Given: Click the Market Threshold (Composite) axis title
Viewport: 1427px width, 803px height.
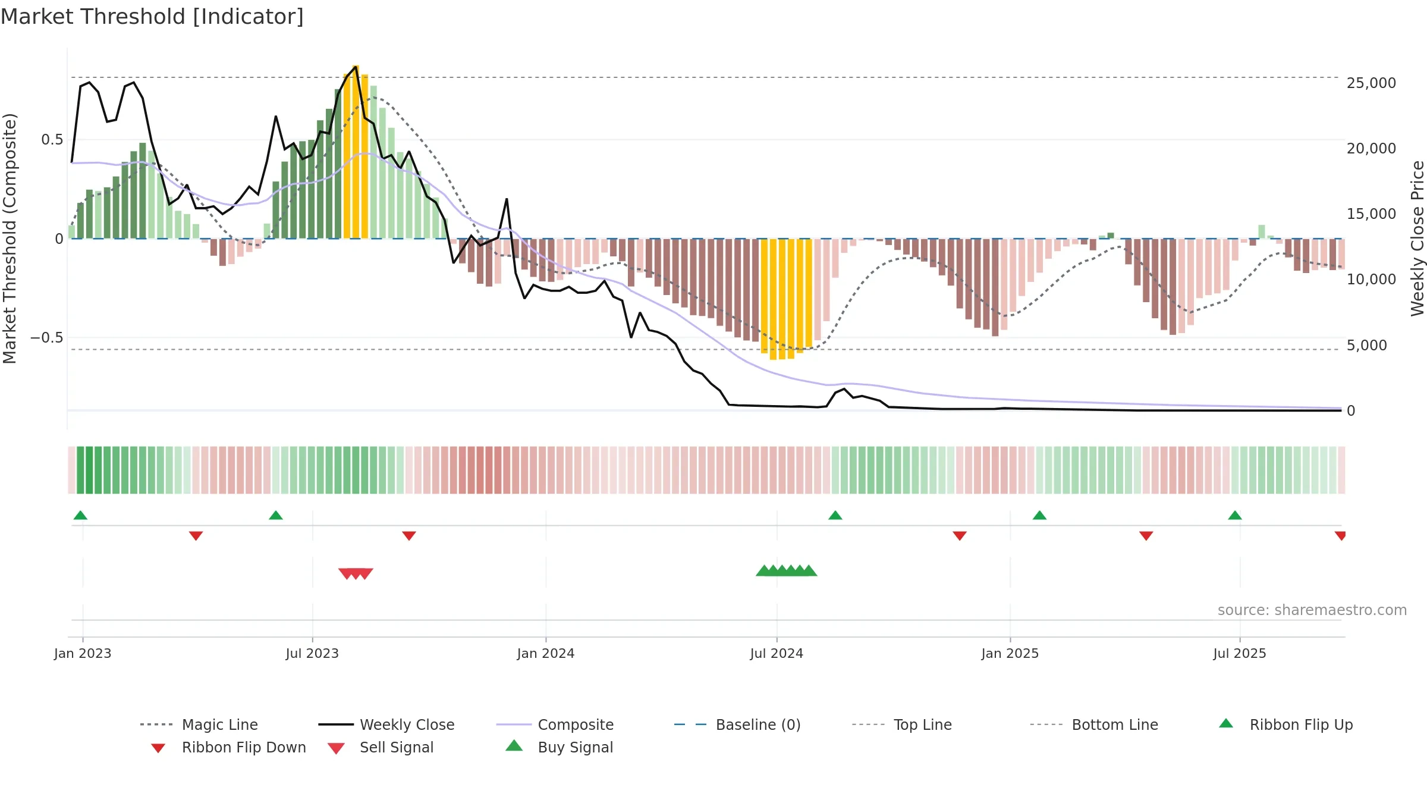Looking at the screenshot, I should click(10, 238).
